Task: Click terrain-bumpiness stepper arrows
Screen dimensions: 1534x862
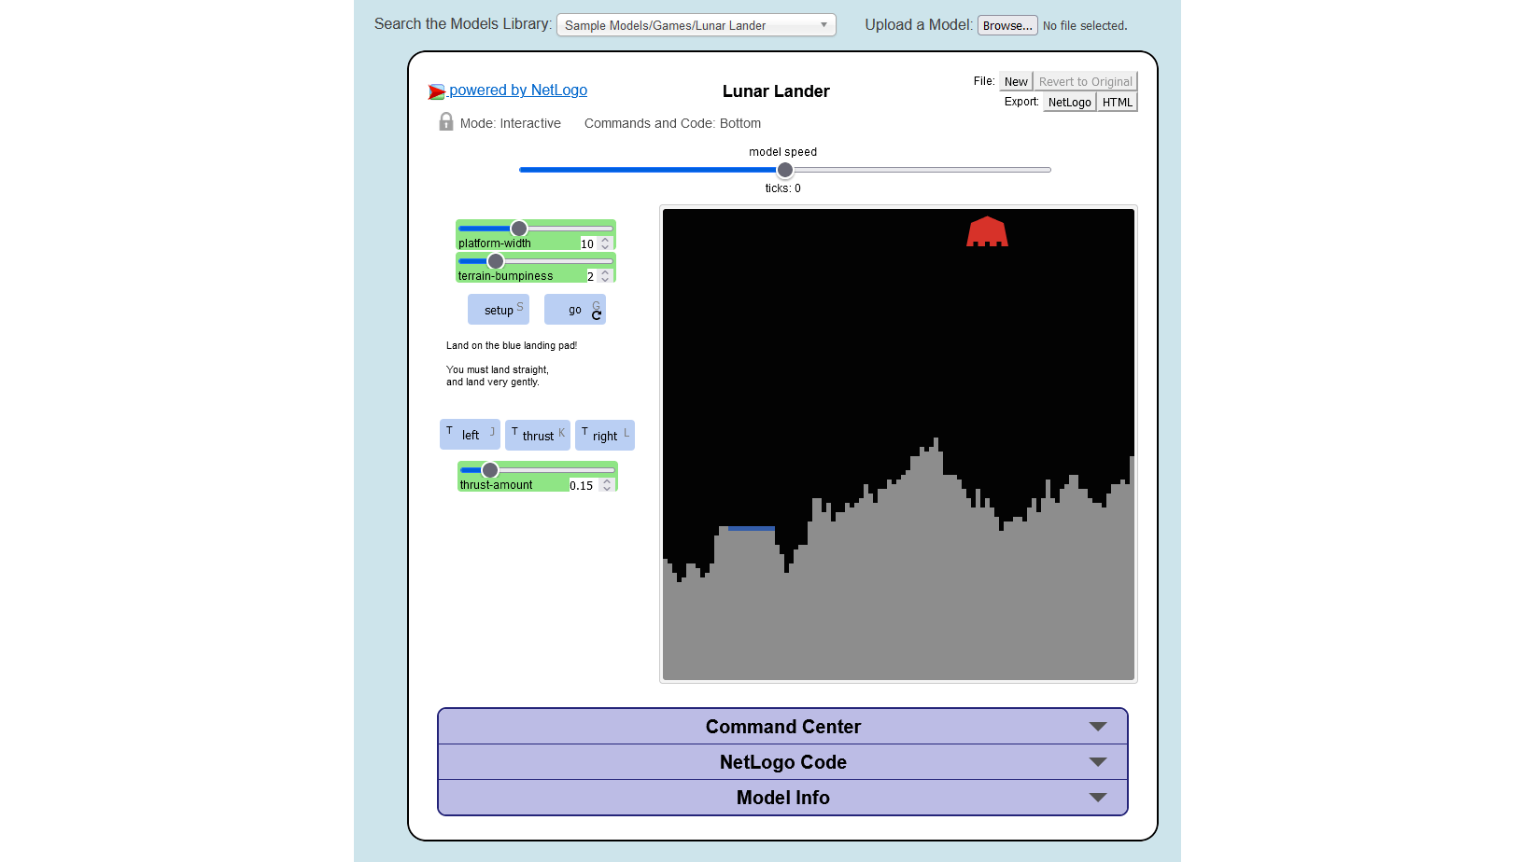Action: (x=605, y=276)
